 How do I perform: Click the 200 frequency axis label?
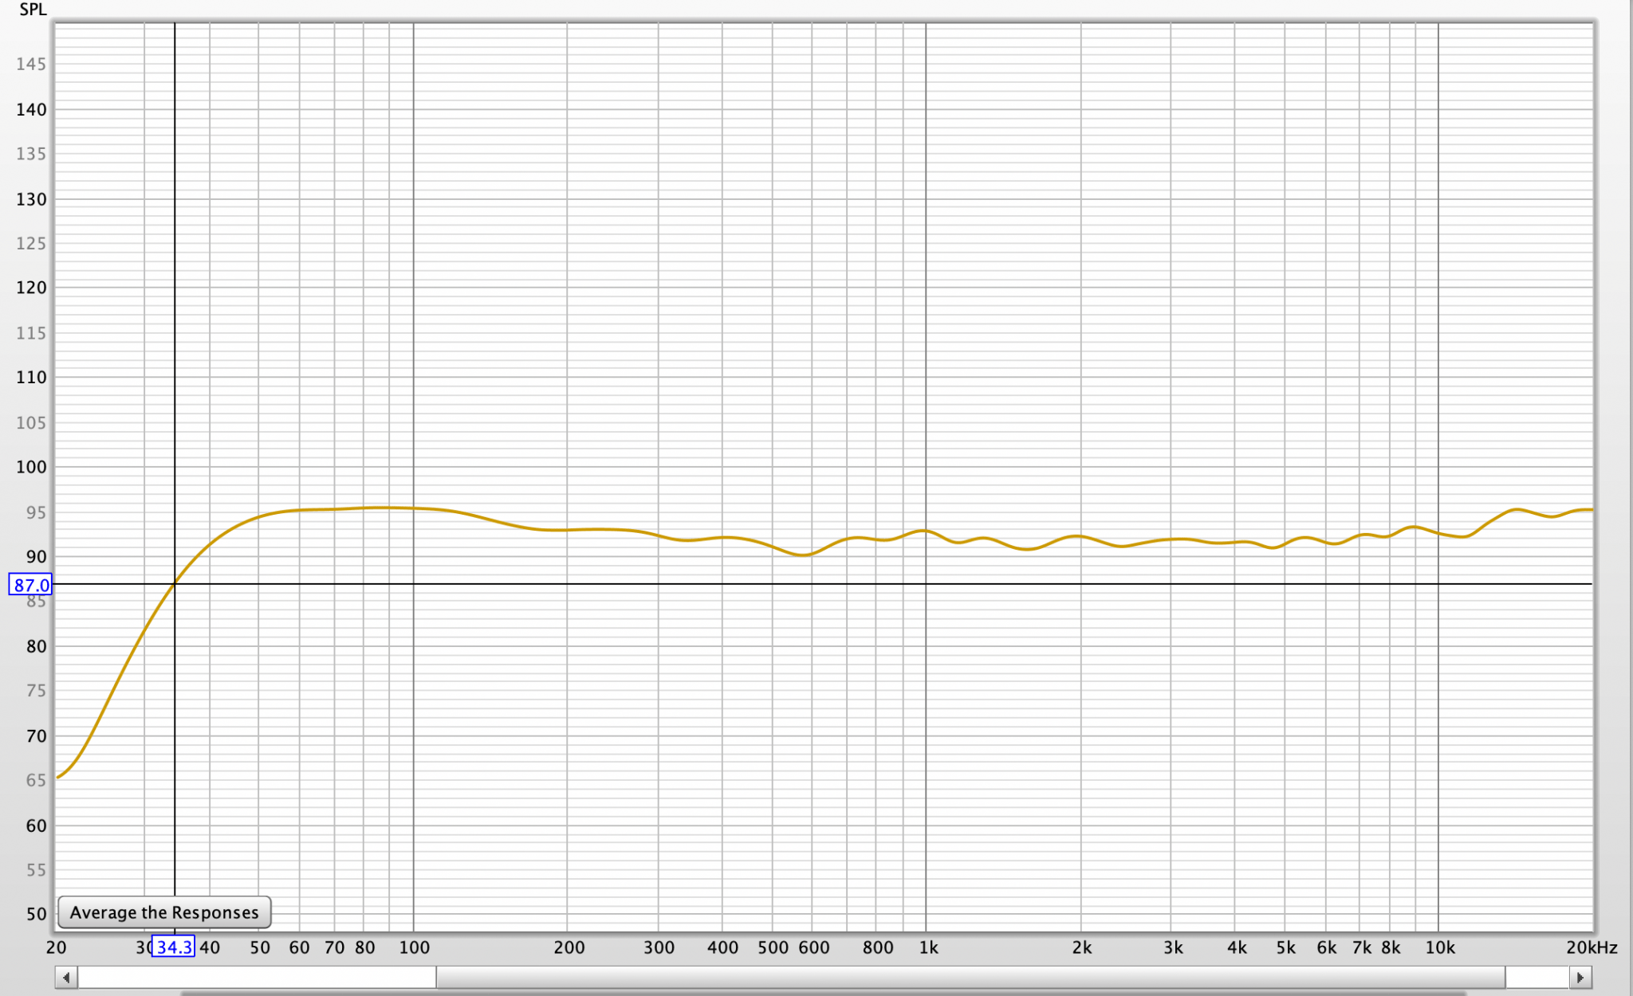(569, 947)
